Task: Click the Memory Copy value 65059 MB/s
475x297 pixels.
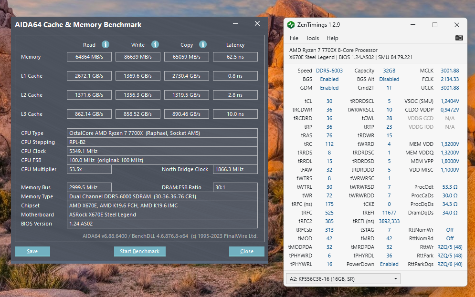Action: [x=187, y=57]
